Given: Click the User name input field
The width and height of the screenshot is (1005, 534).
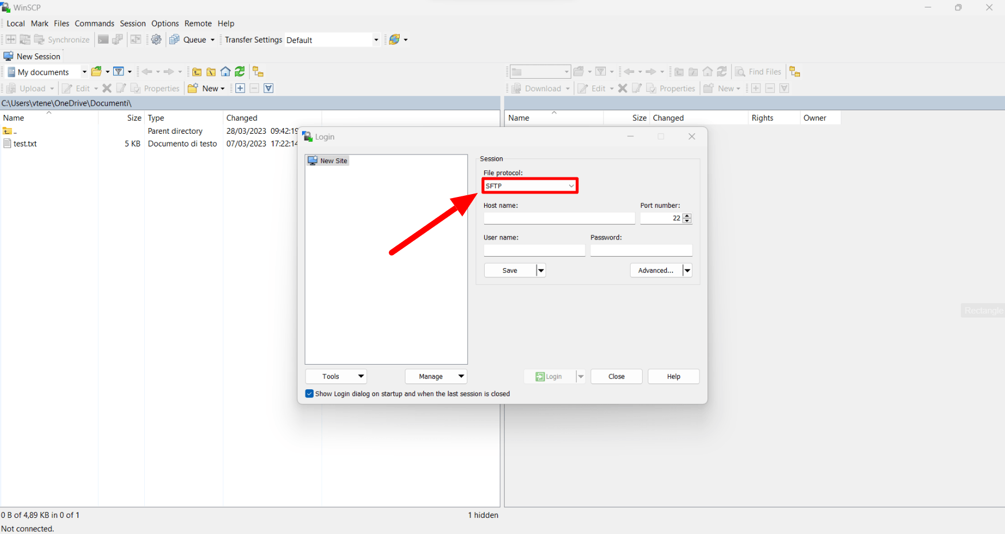Looking at the screenshot, I should coord(534,250).
